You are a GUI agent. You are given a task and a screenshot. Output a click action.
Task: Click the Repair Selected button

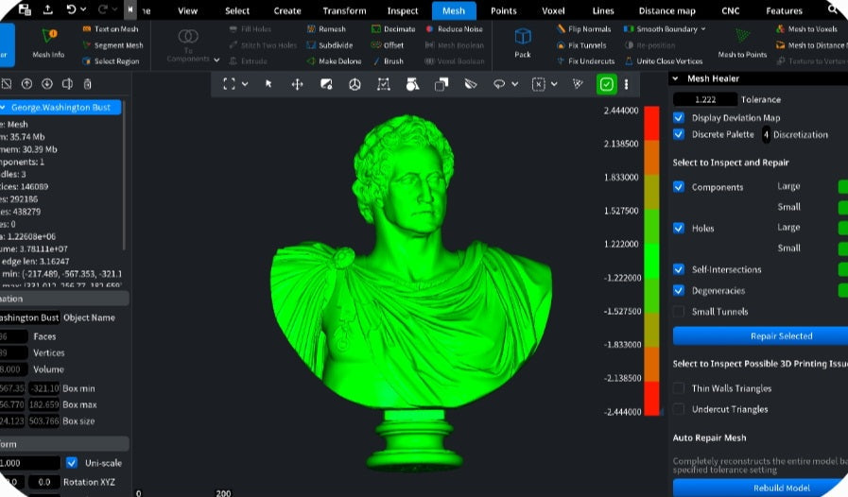tap(760, 335)
